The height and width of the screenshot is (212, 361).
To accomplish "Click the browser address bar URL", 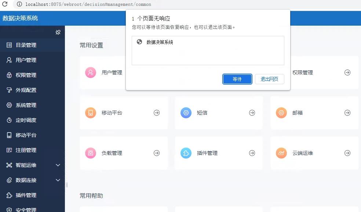I will 88,4.
